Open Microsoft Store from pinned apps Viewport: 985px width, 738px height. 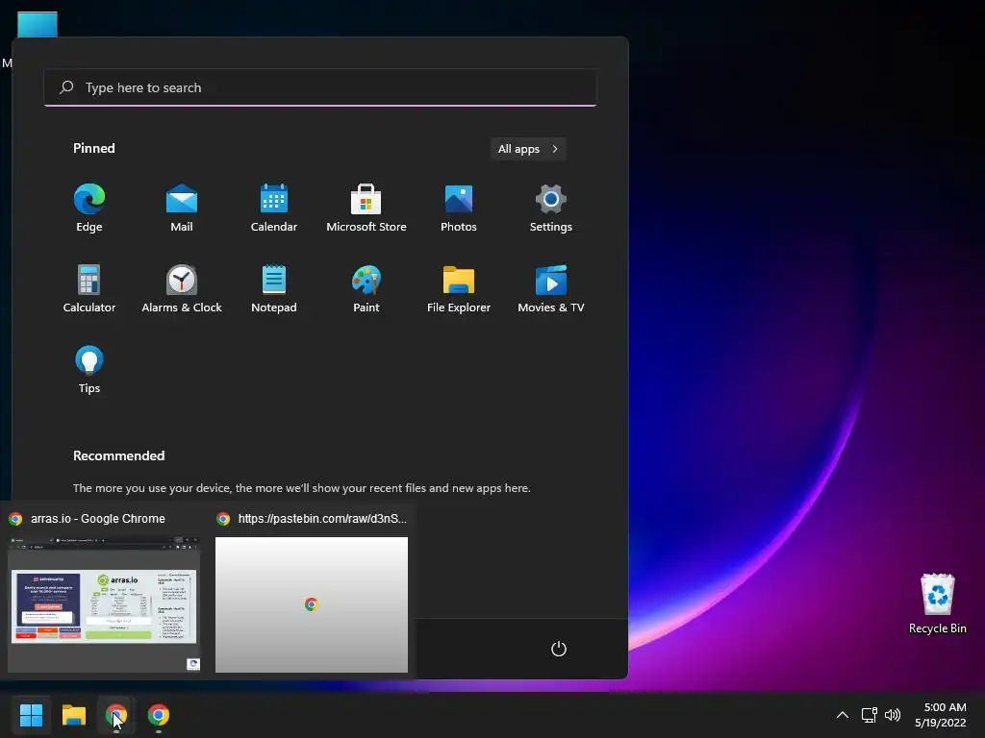366,209
